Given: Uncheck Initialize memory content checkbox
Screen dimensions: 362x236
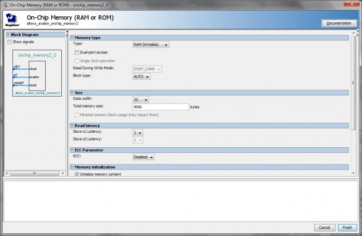Looking at the screenshot, I should coord(77,174).
